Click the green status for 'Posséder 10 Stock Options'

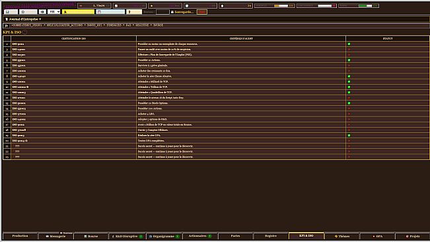349,103
